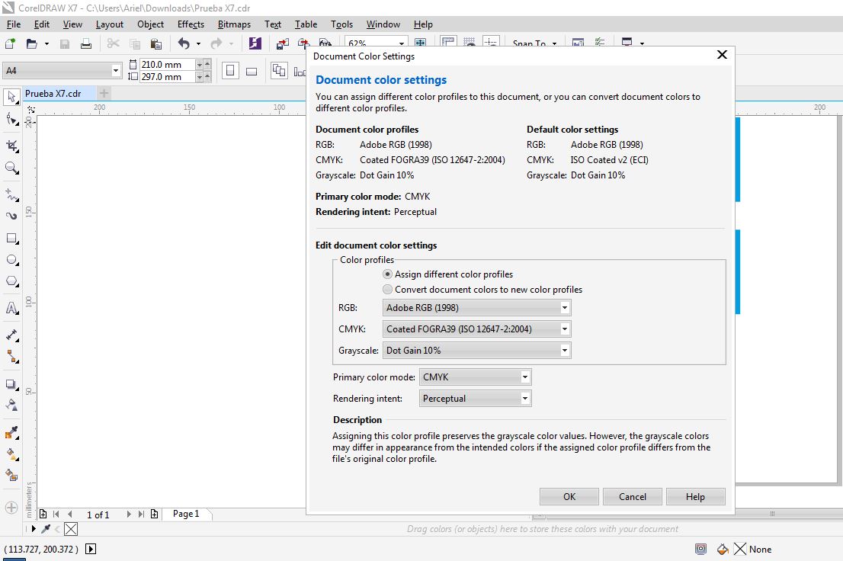Select the Text tool
Screen dimensions: 843x561
[11, 308]
